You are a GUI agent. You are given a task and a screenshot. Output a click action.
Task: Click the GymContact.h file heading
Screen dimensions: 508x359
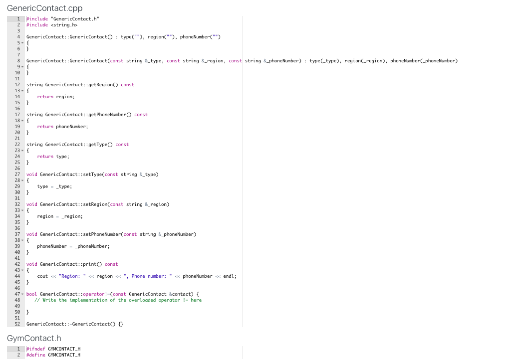pyautogui.click(x=34, y=338)
